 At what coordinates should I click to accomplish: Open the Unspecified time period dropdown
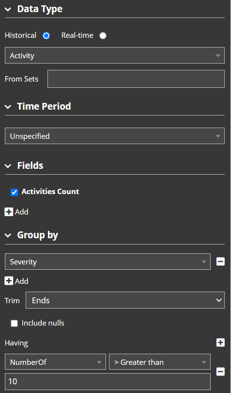tap(115, 136)
